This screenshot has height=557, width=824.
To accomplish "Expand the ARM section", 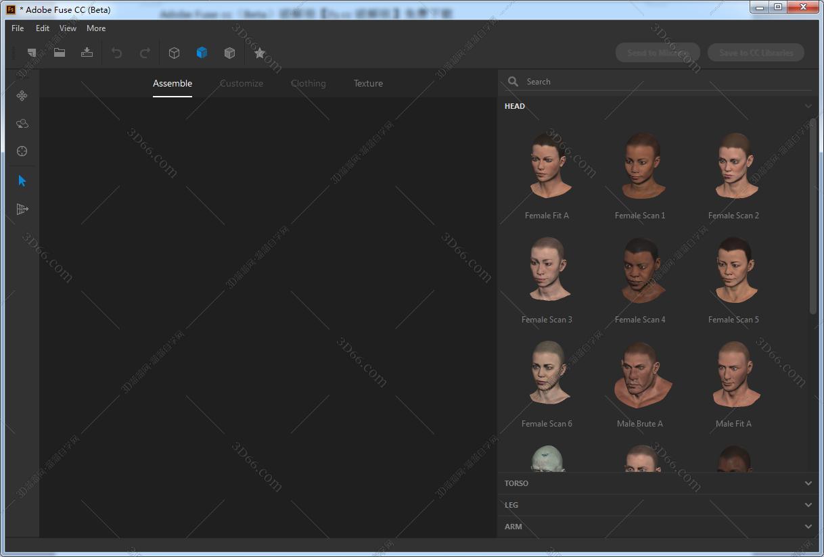I will point(658,527).
